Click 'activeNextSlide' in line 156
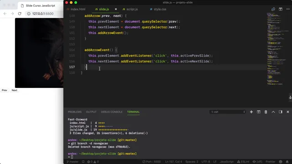 (195, 61)
